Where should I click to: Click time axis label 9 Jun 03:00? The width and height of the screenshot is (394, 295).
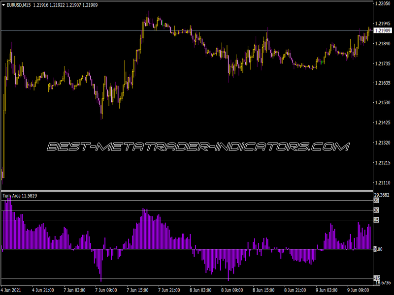327,290
